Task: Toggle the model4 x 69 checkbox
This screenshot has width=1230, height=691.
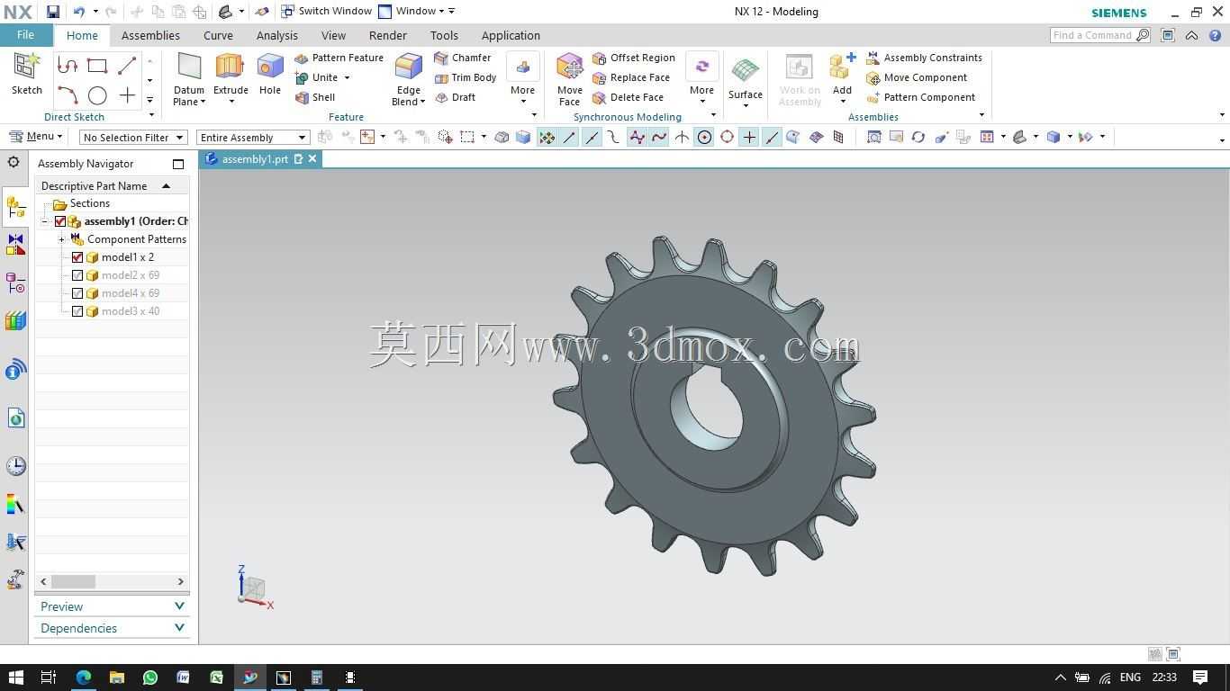Action: 77,293
